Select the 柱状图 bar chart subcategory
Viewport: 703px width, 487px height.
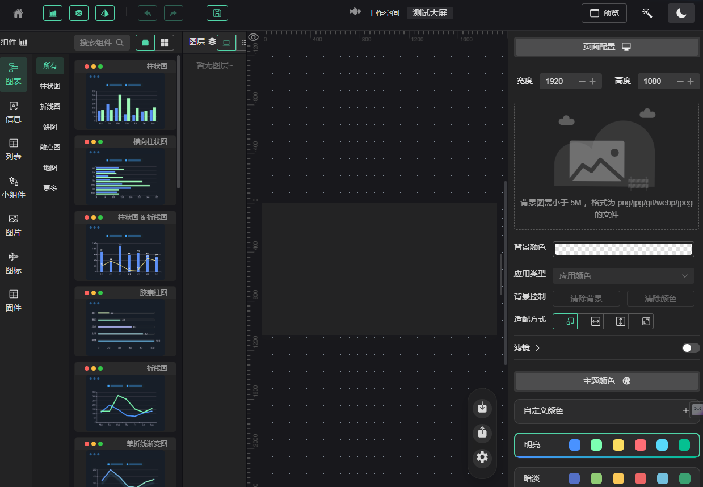pyautogui.click(x=50, y=86)
